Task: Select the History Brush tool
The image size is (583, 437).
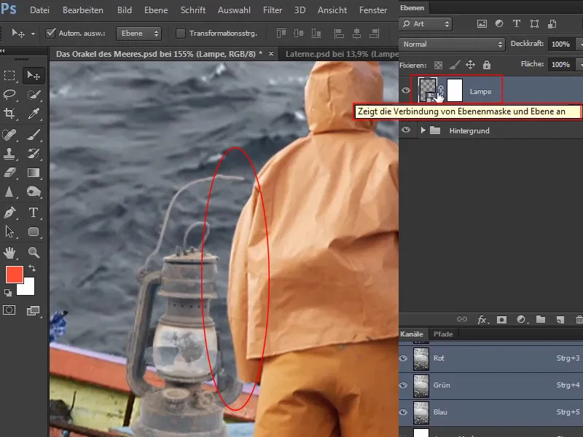Action: pyautogui.click(x=34, y=153)
